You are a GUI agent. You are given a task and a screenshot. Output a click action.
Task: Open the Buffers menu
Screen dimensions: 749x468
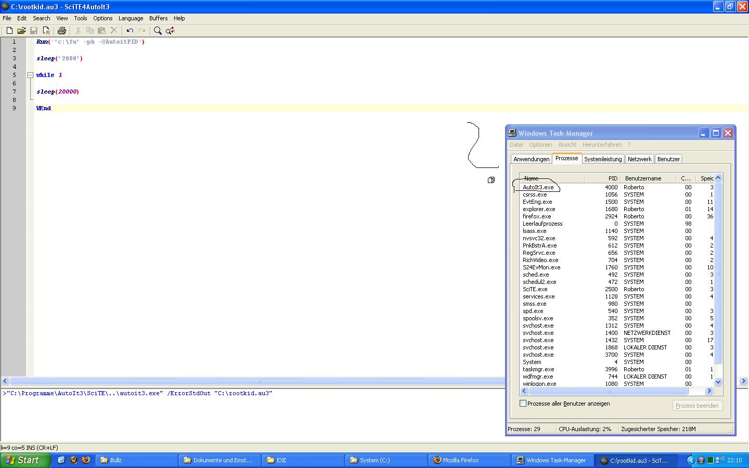[158, 18]
